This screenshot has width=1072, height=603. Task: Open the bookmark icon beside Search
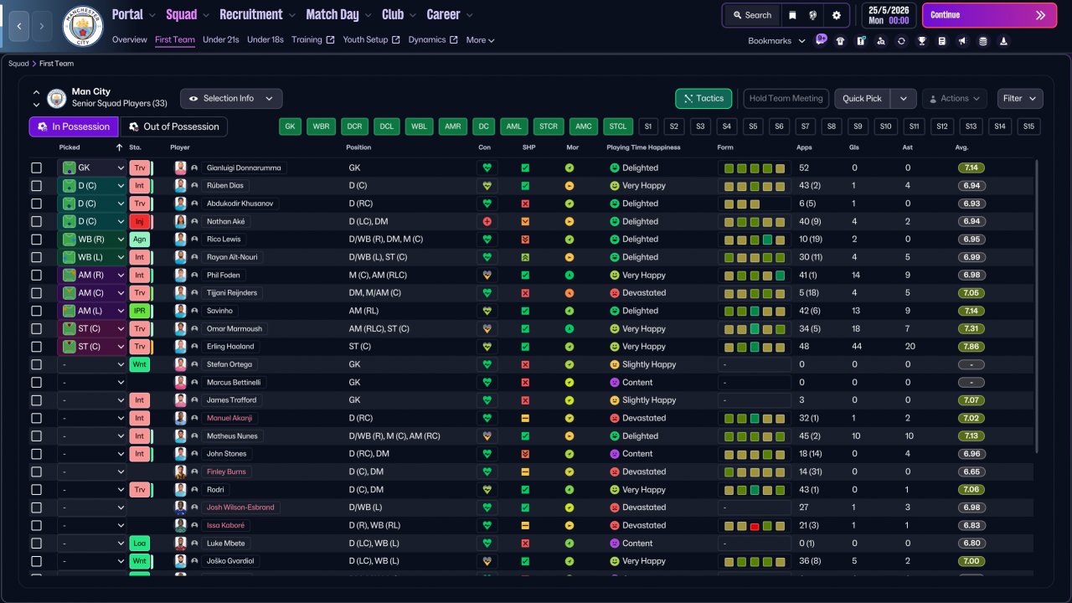point(792,15)
